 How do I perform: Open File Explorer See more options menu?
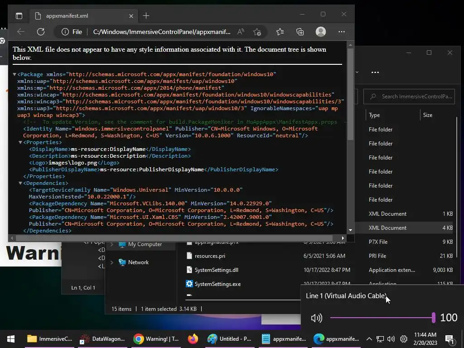375,72
